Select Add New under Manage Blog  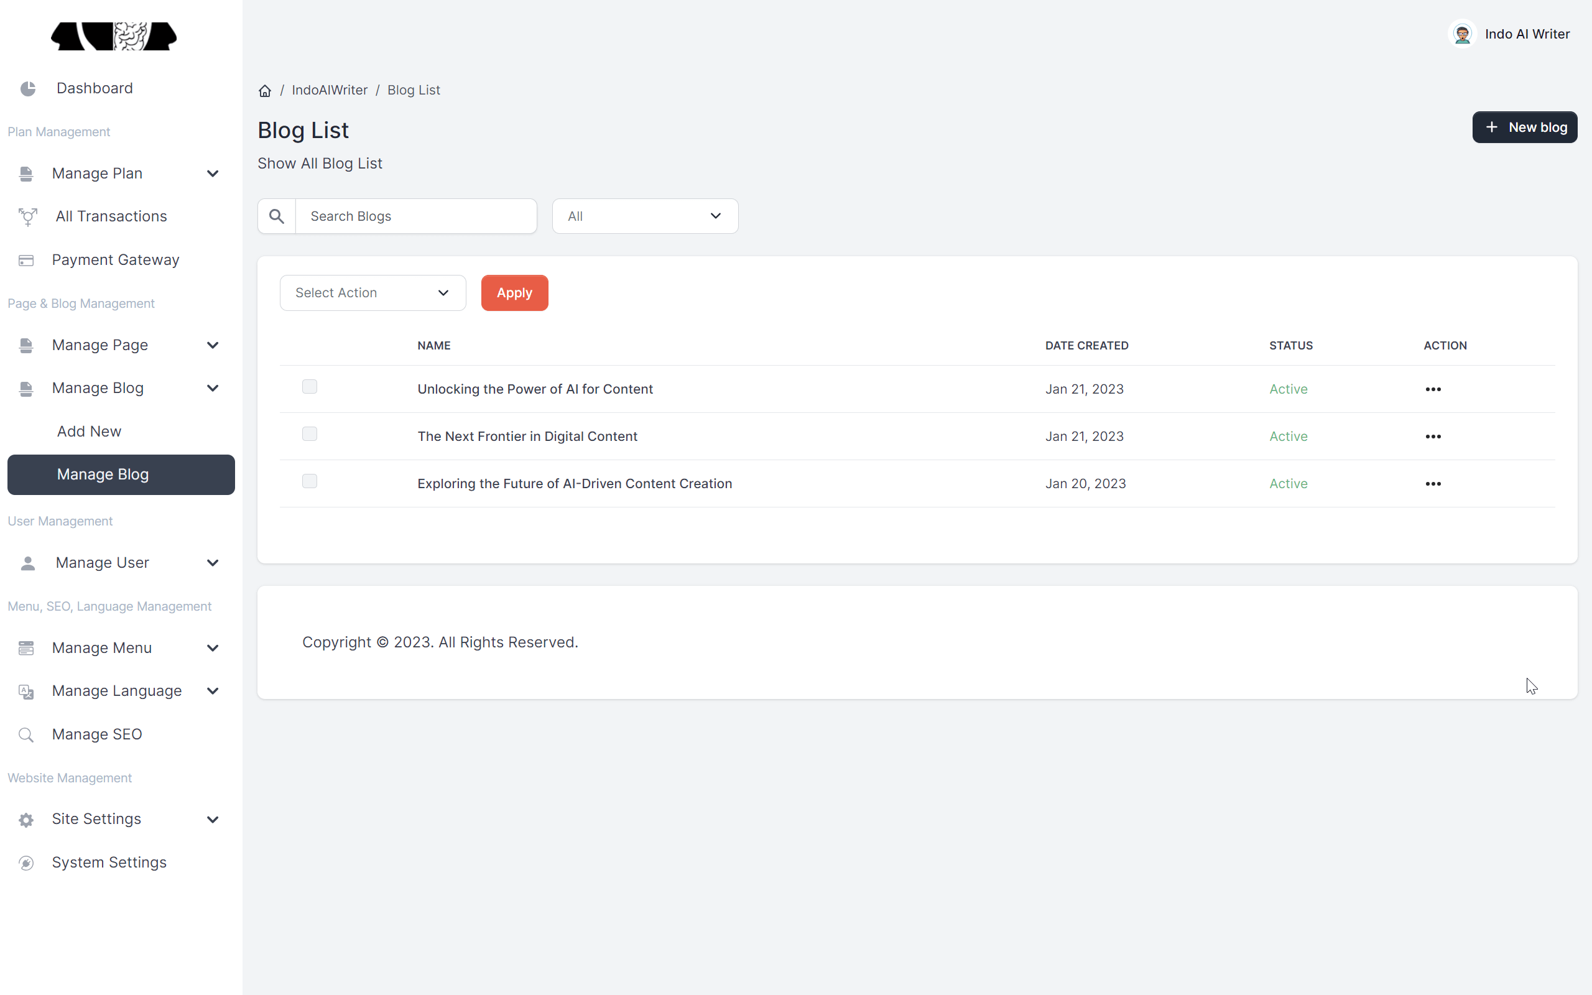90,432
